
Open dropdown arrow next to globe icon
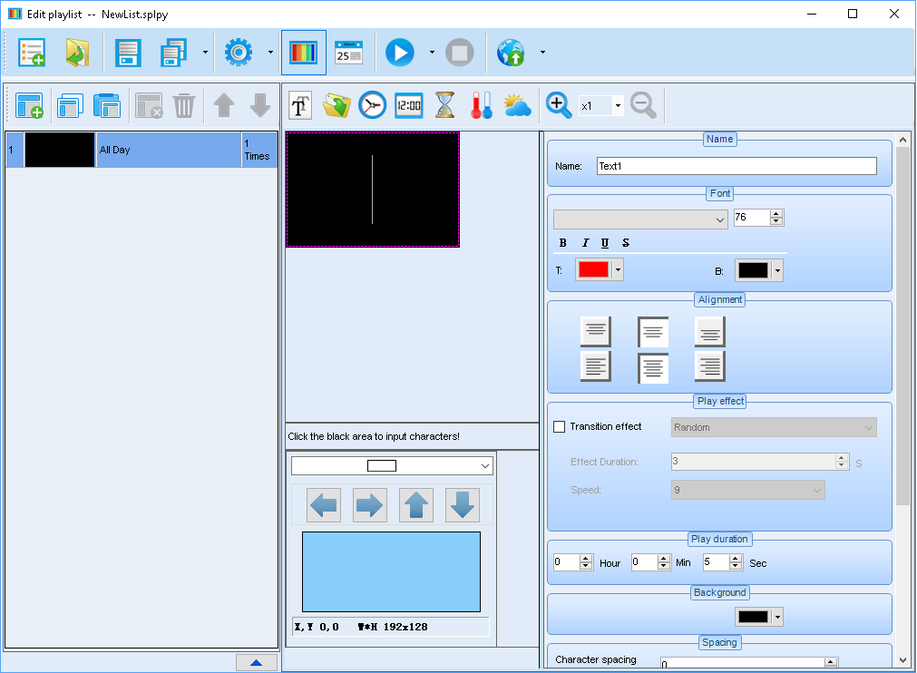pos(542,53)
